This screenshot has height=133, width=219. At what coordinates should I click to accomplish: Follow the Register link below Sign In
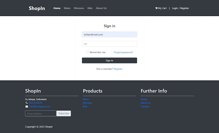[118, 69]
